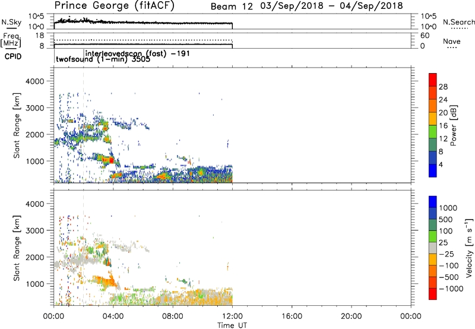The height and width of the screenshot is (329, 475).
Task: Click the '12:00' time axis tick label
Action: point(232,317)
